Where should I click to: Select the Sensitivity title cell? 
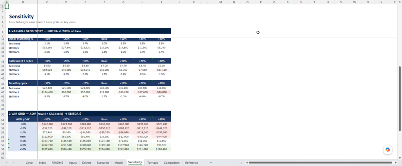coord(21,17)
